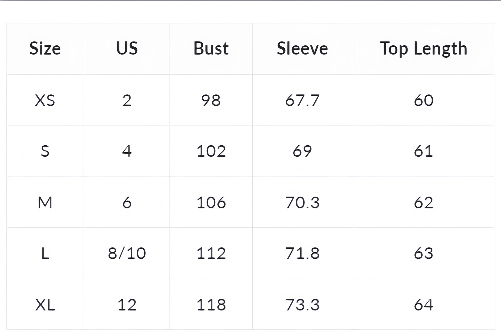Select the sleeve value 69
This screenshot has height=336, width=501.
(302, 151)
